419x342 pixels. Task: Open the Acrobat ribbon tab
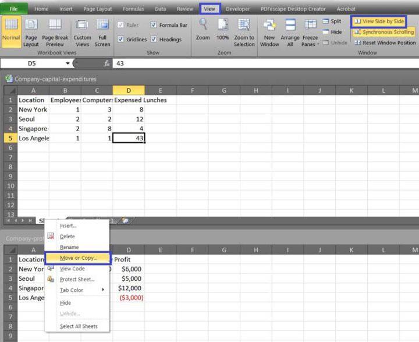pyautogui.click(x=346, y=9)
